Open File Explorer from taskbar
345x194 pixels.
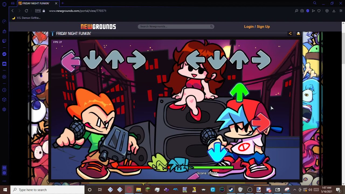coord(139,190)
